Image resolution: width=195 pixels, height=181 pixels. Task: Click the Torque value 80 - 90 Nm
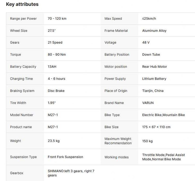click(57, 55)
